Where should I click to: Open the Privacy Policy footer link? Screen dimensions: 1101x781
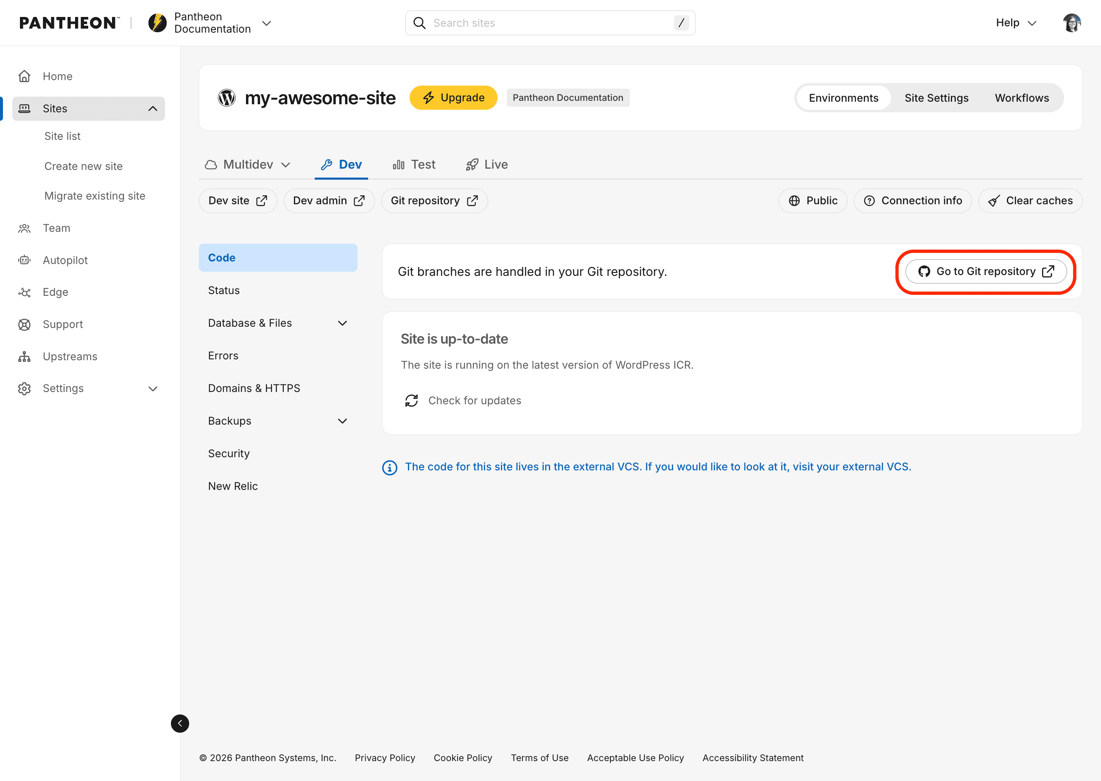click(x=385, y=758)
